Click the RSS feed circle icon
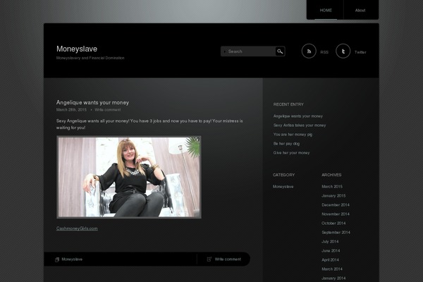This screenshot has height=282, width=423. tap(309, 51)
